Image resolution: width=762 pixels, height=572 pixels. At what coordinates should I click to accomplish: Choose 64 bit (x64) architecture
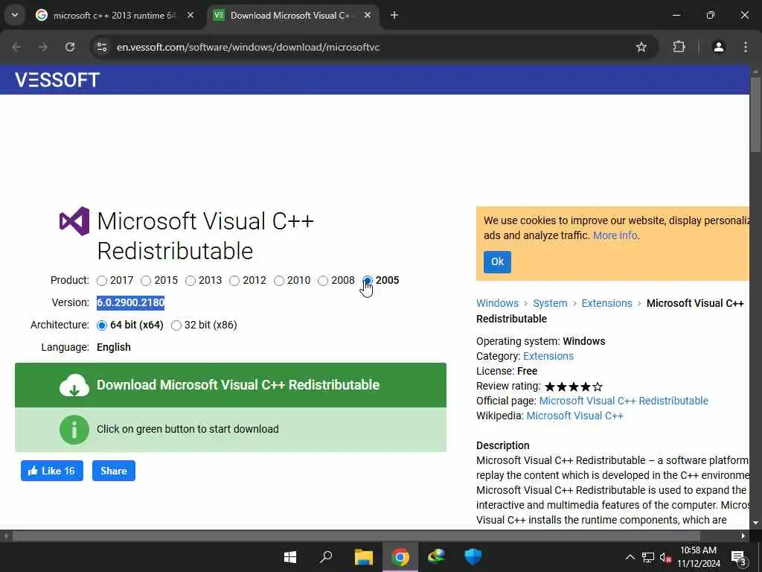click(x=101, y=325)
